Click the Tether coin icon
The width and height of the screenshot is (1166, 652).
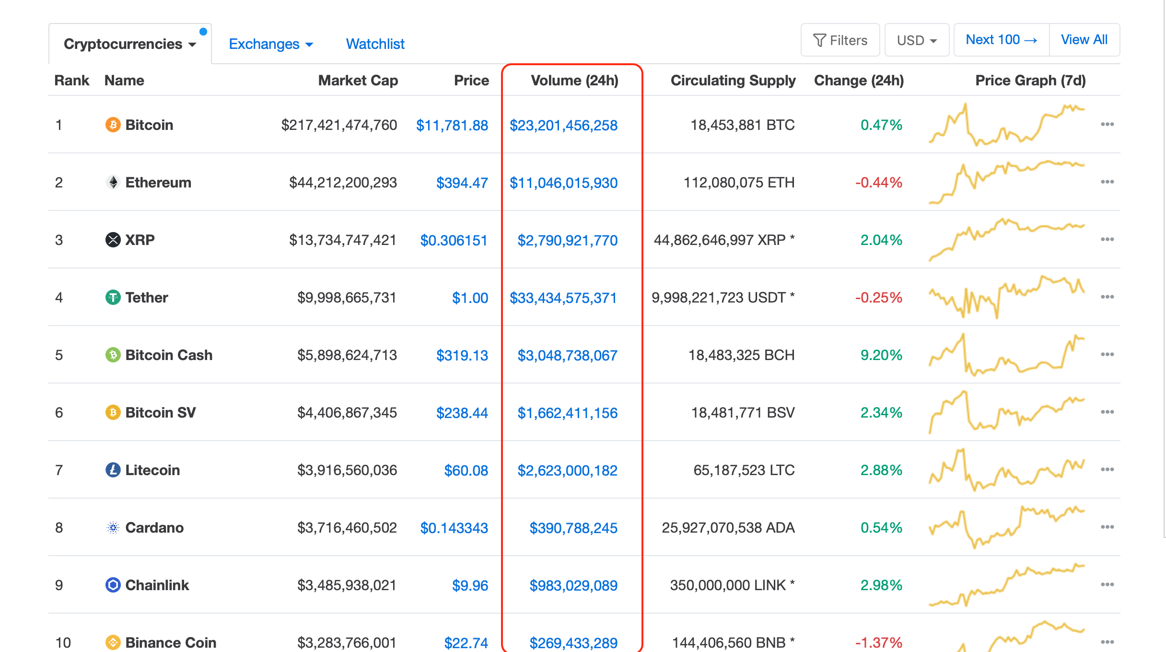point(113,297)
